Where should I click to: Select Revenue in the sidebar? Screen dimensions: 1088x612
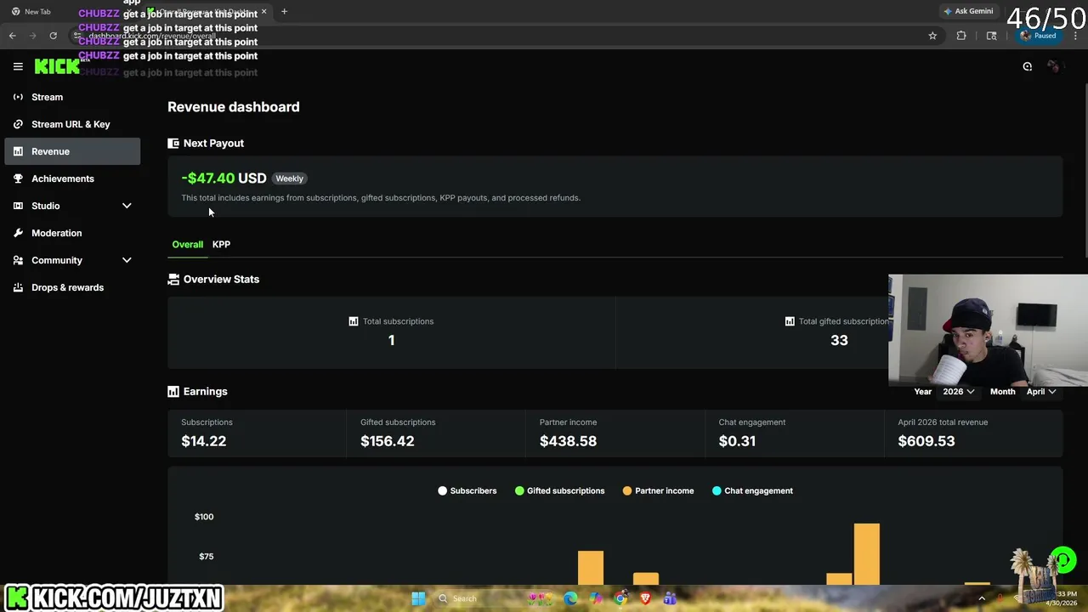73,151
